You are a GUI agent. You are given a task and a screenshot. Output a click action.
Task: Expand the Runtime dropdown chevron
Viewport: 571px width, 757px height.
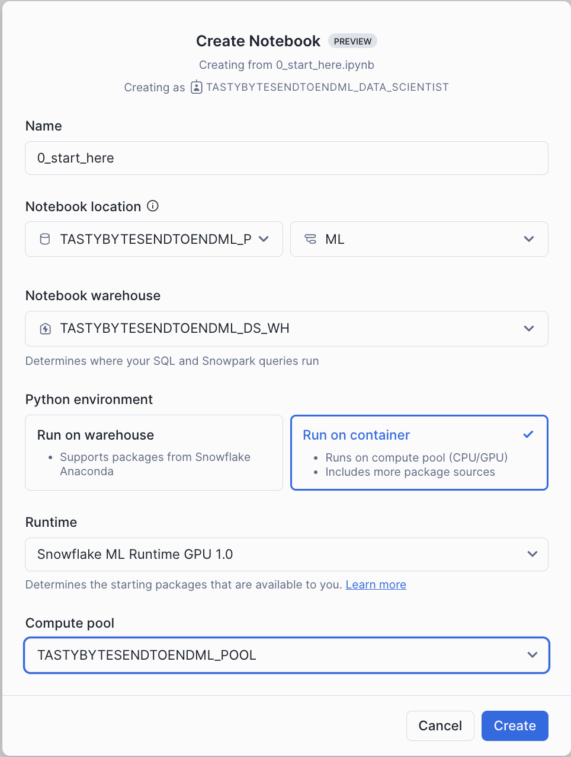coord(532,554)
